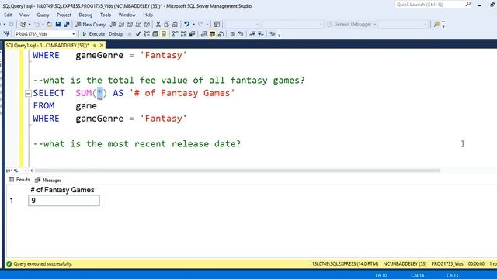The height and width of the screenshot is (279, 497).
Task: Switch to the Messages tab
Action: [48, 180]
